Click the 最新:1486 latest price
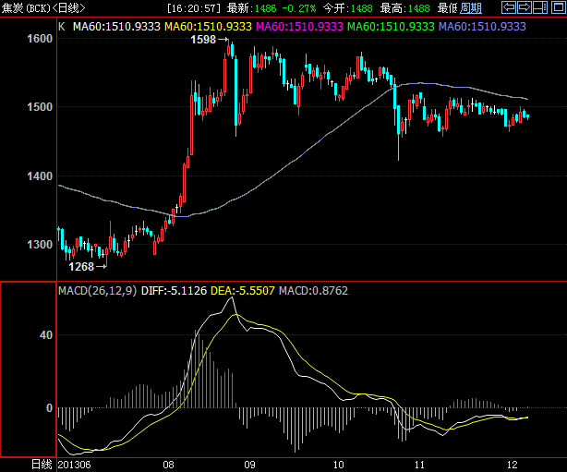567x472 pixels. [251, 8]
